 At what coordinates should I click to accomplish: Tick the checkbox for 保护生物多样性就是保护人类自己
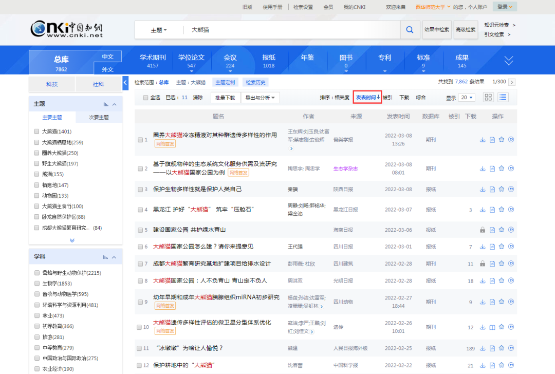click(x=139, y=189)
